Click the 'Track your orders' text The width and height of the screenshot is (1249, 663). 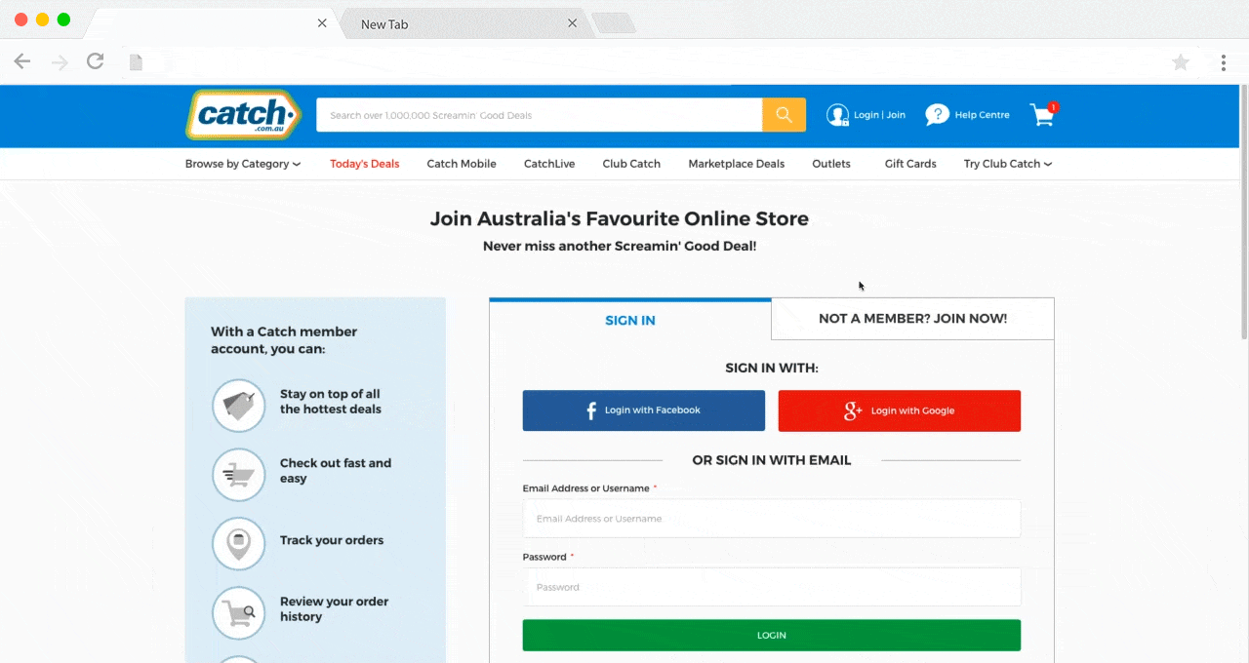tap(332, 540)
